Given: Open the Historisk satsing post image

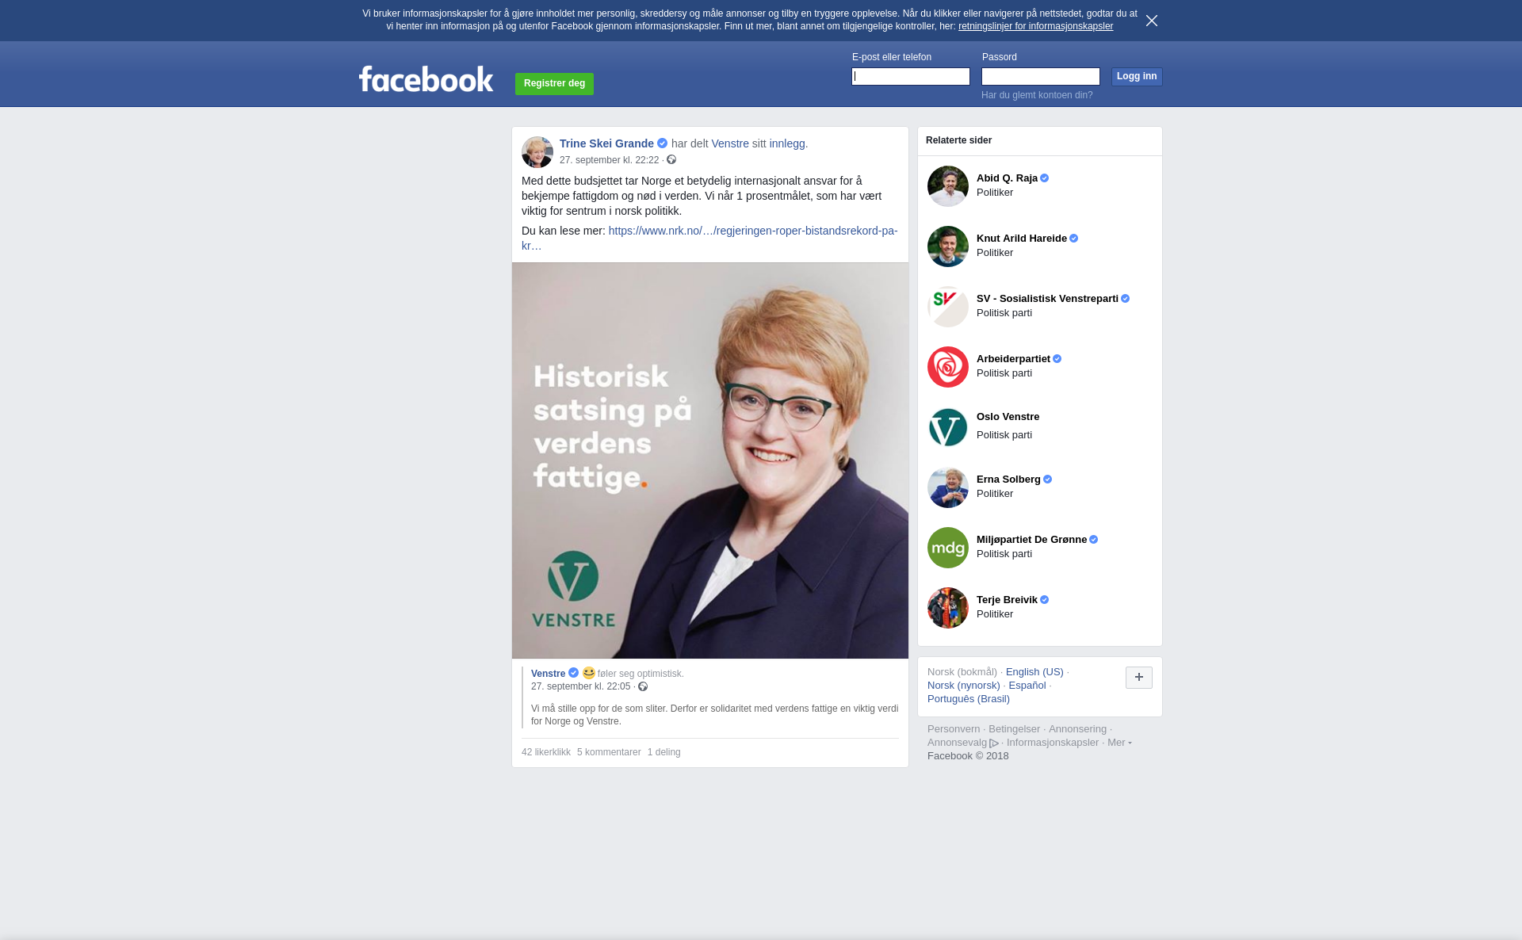Looking at the screenshot, I should click(x=710, y=460).
